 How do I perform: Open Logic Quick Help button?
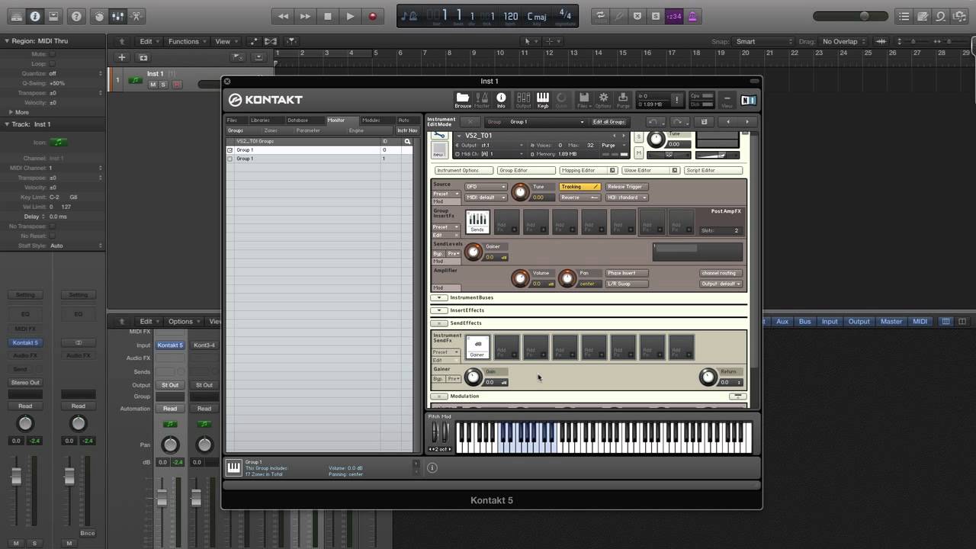(75, 16)
